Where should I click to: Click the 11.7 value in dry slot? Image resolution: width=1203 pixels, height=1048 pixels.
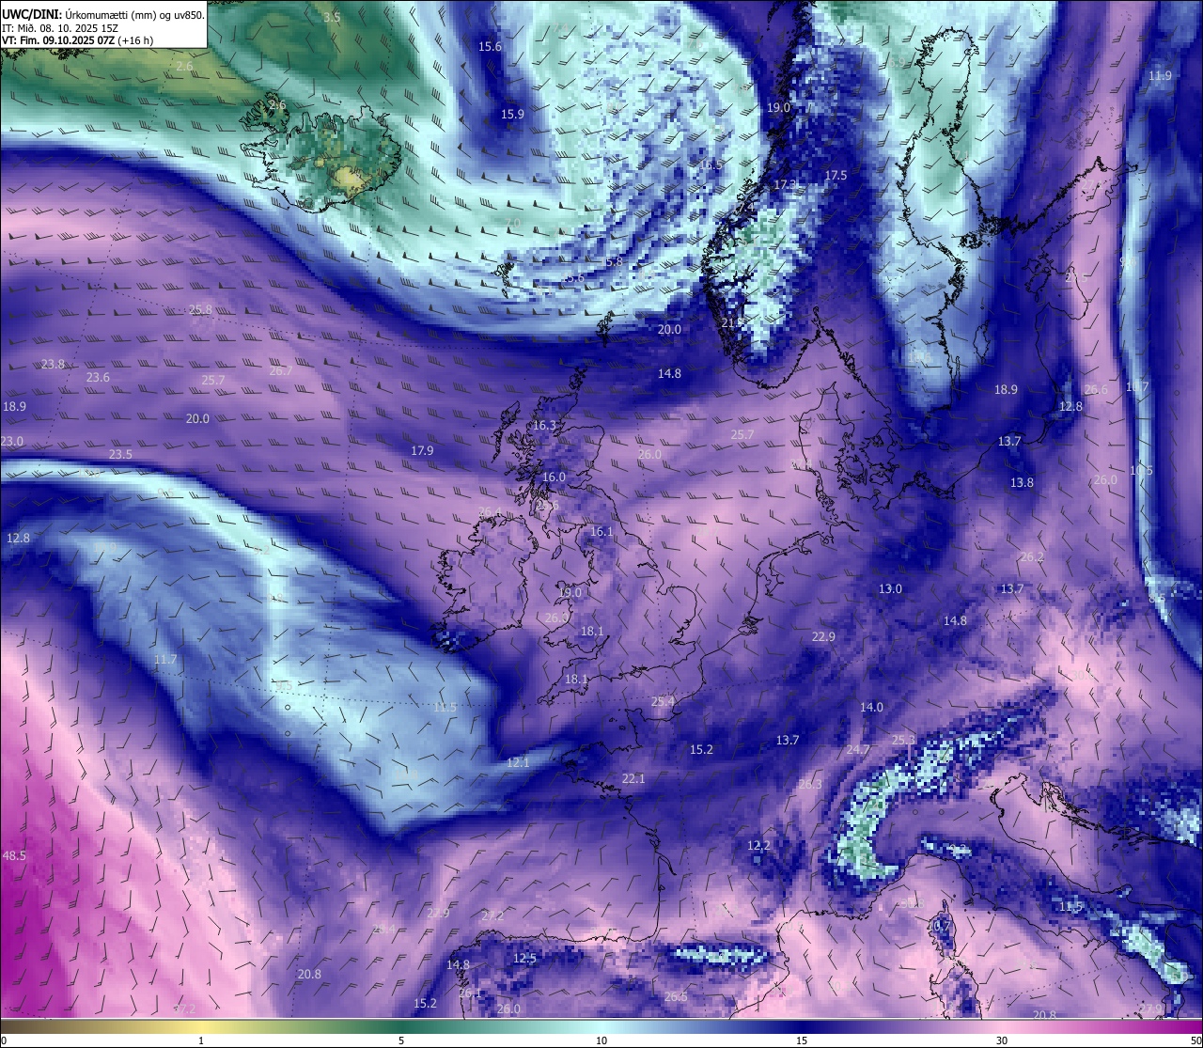click(x=165, y=661)
